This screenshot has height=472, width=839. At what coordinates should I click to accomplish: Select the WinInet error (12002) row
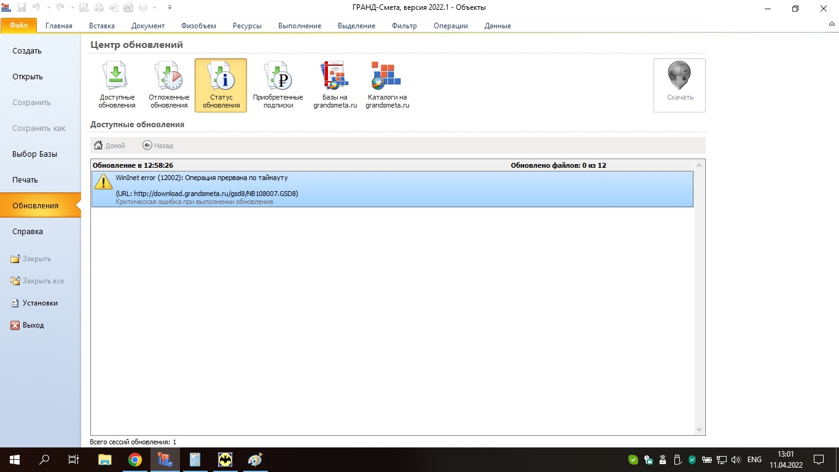392,189
